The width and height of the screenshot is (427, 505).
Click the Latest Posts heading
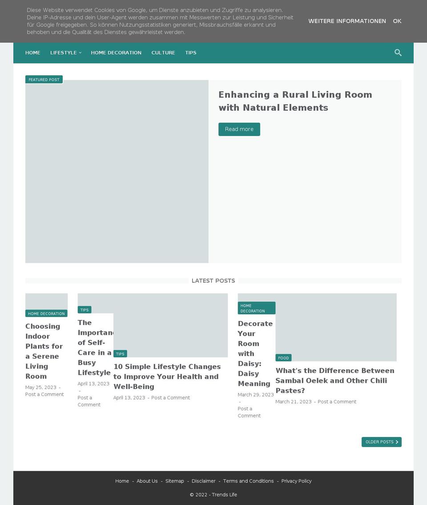213,281
